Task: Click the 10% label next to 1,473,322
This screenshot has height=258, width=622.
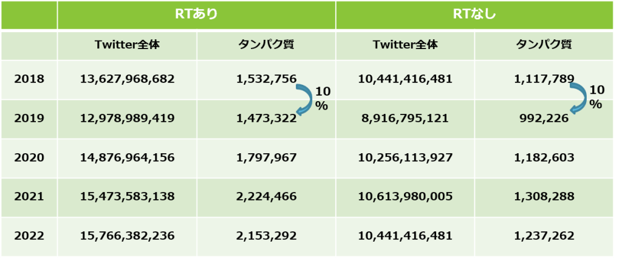Action: coord(323,99)
